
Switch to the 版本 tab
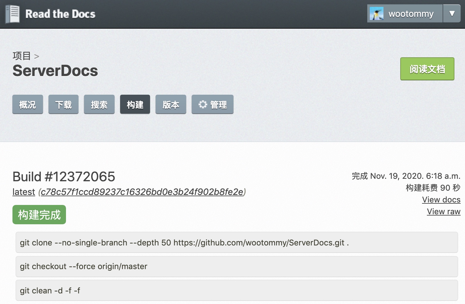pyautogui.click(x=171, y=105)
